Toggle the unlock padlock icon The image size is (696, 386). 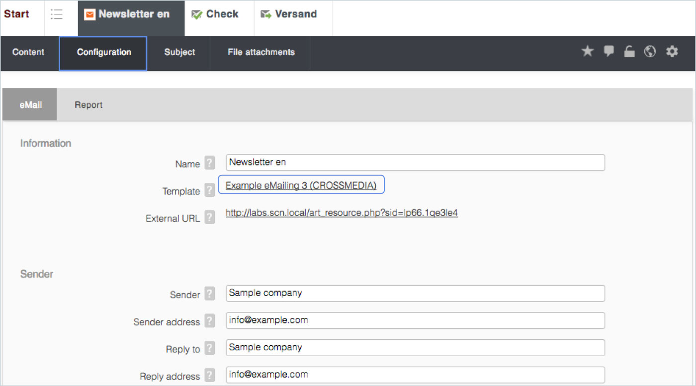click(x=629, y=52)
